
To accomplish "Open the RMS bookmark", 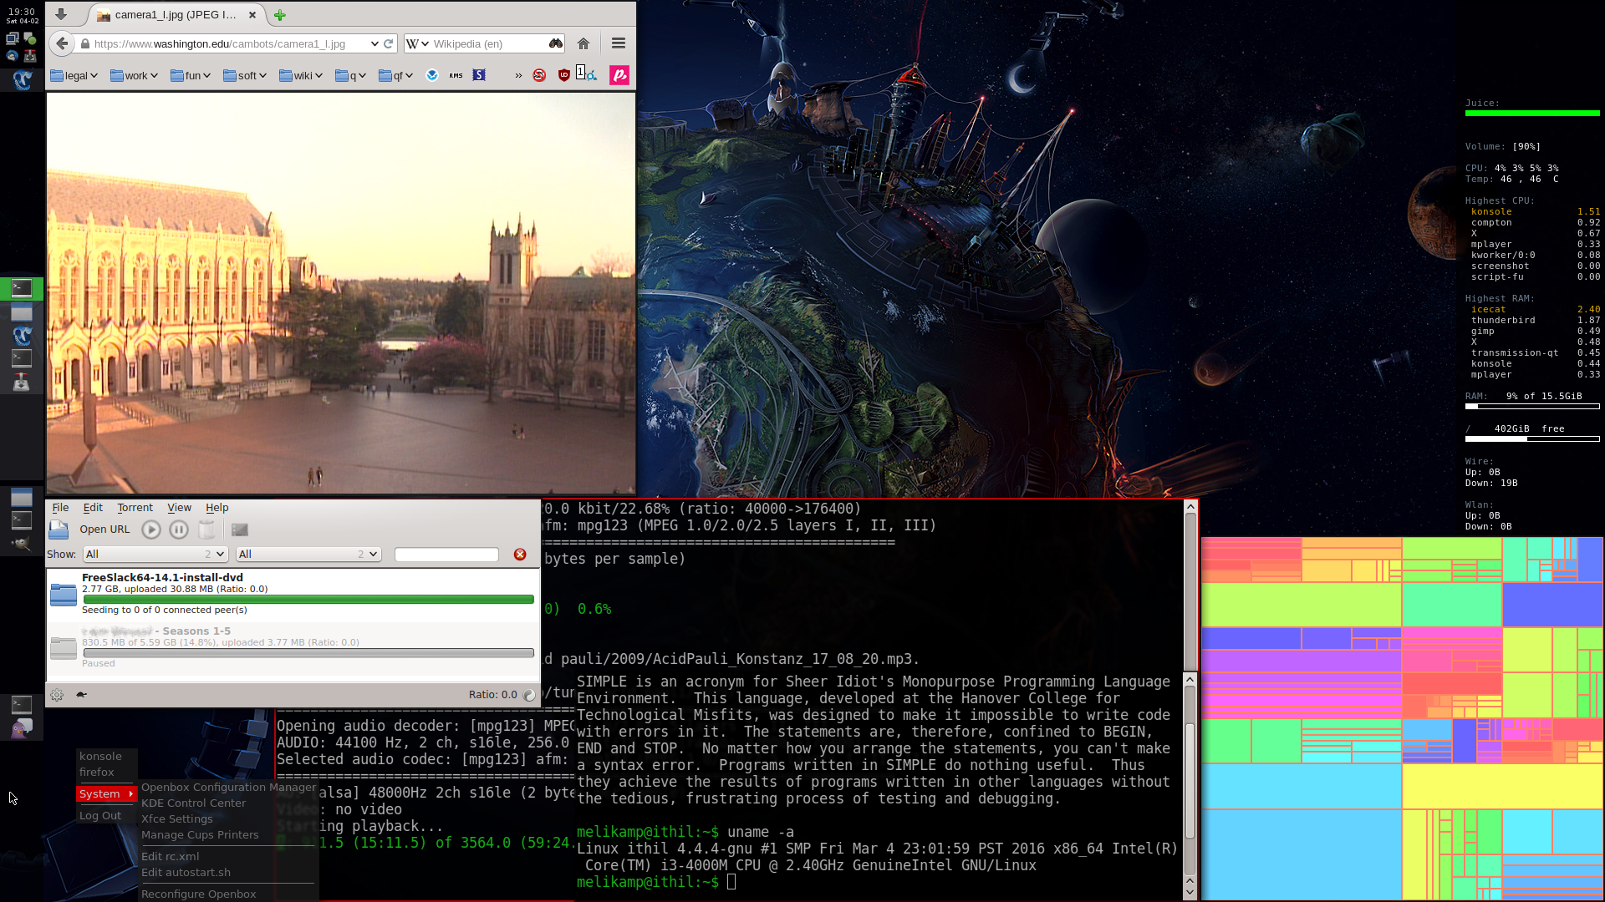I will (456, 75).
